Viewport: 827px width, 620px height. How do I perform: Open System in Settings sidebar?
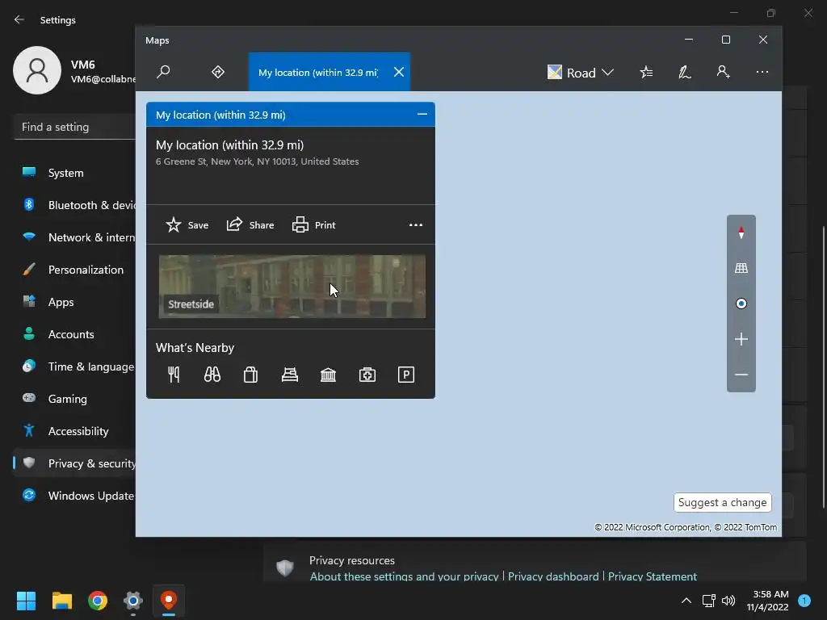tap(74, 173)
